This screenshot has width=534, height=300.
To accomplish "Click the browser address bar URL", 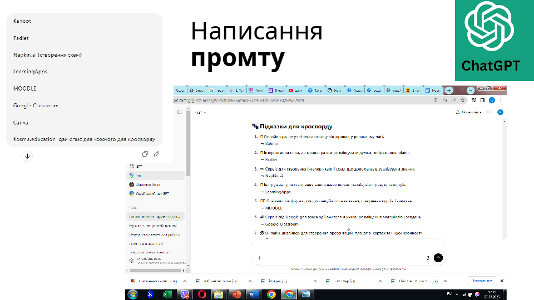I will [x=239, y=101].
